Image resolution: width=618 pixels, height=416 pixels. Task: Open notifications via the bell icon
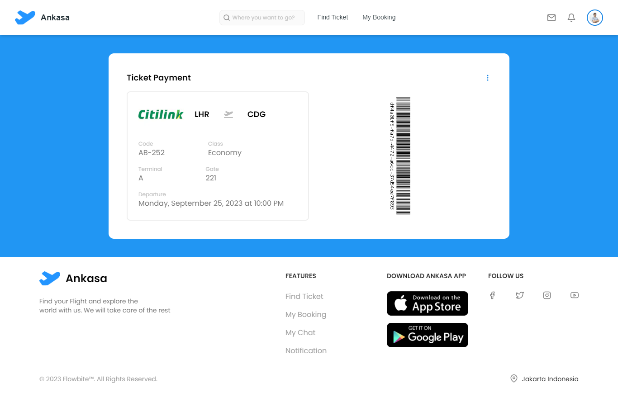[x=571, y=17]
